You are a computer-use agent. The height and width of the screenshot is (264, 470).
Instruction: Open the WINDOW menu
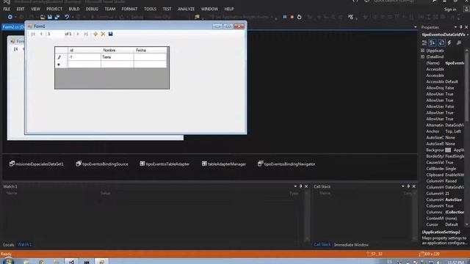(x=209, y=9)
